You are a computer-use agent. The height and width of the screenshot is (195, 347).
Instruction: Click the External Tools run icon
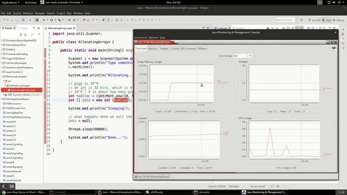pyautogui.click(x=59, y=20)
